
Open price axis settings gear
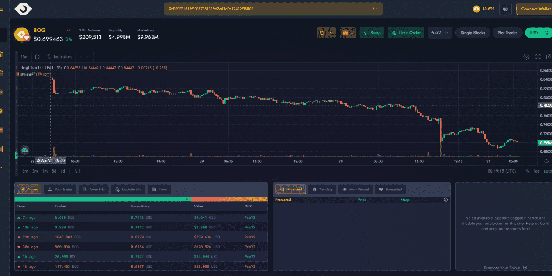[546, 161]
